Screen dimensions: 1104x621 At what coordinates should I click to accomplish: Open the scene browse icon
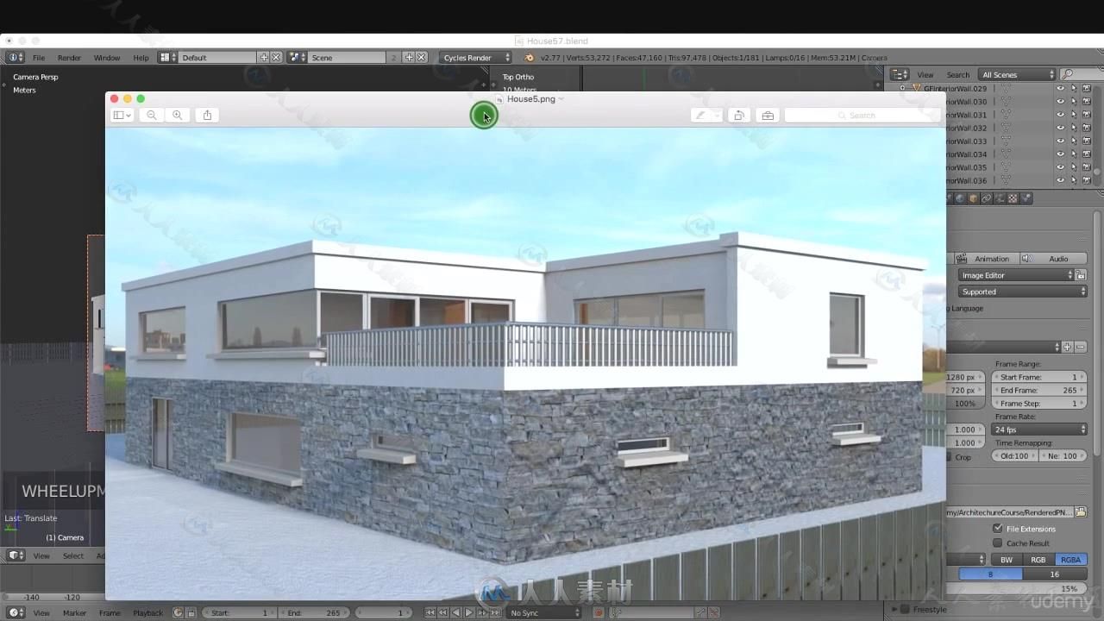296,58
